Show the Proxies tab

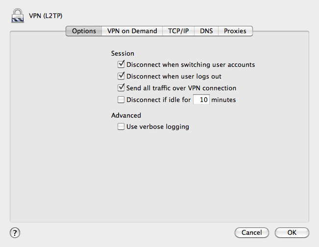[235, 31]
